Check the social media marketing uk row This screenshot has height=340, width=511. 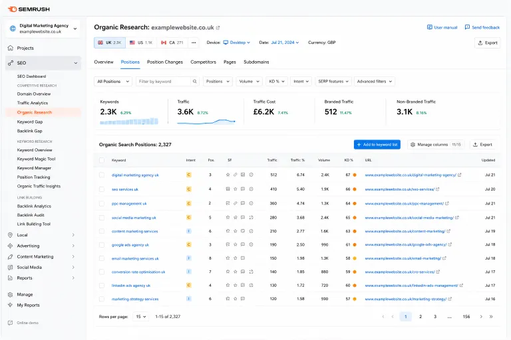pos(102,217)
